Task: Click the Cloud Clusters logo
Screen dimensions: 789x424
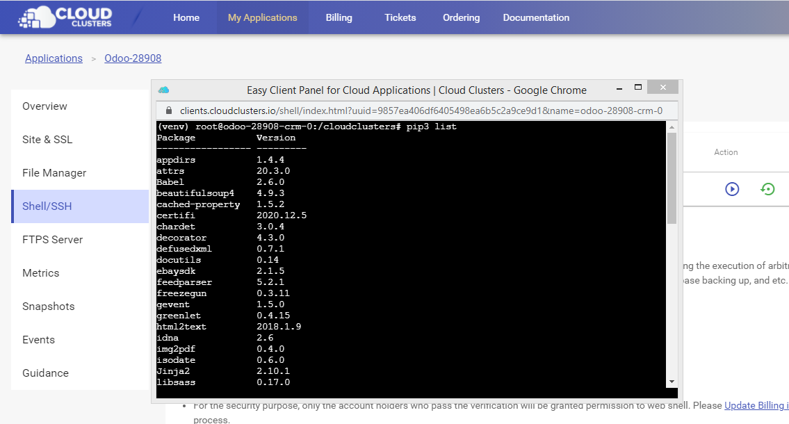Action: click(x=65, y=17)
